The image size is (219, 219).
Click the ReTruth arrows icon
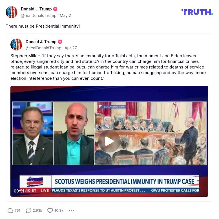[x=28, y=211]
